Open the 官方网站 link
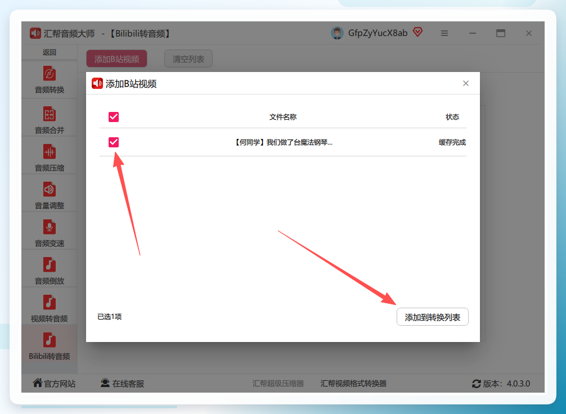The width and height of the screenshot is (566, 414). click(x=54, y=383)
